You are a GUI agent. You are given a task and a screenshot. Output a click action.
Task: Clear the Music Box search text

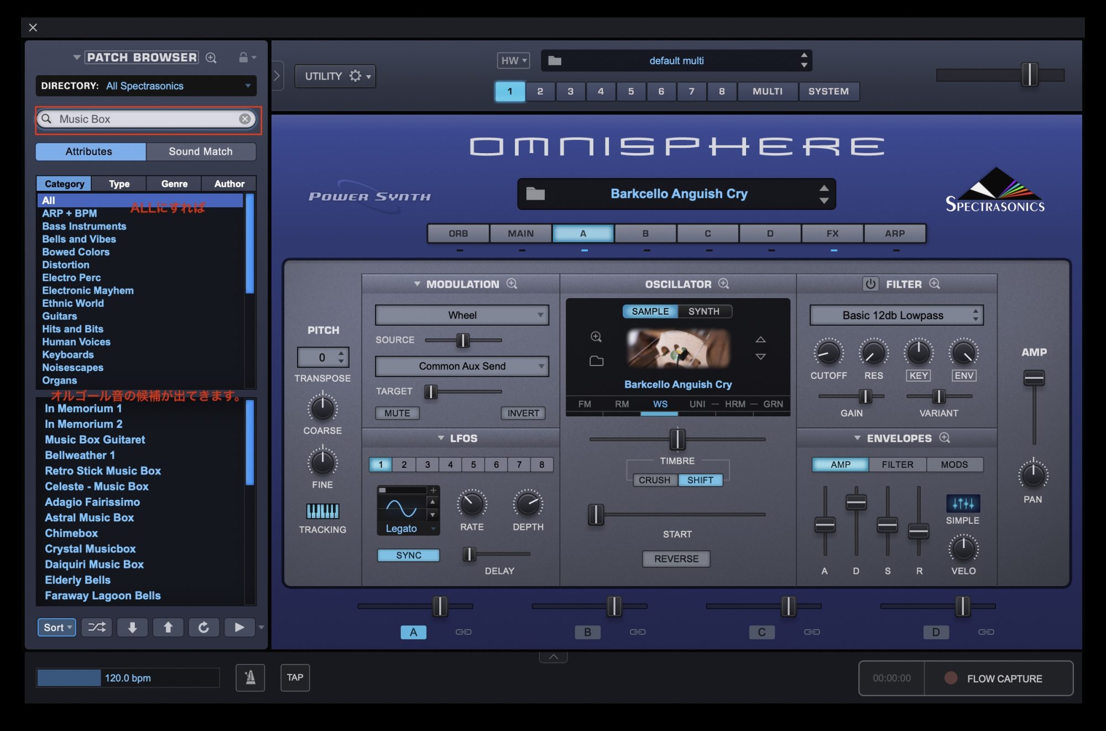245,119
